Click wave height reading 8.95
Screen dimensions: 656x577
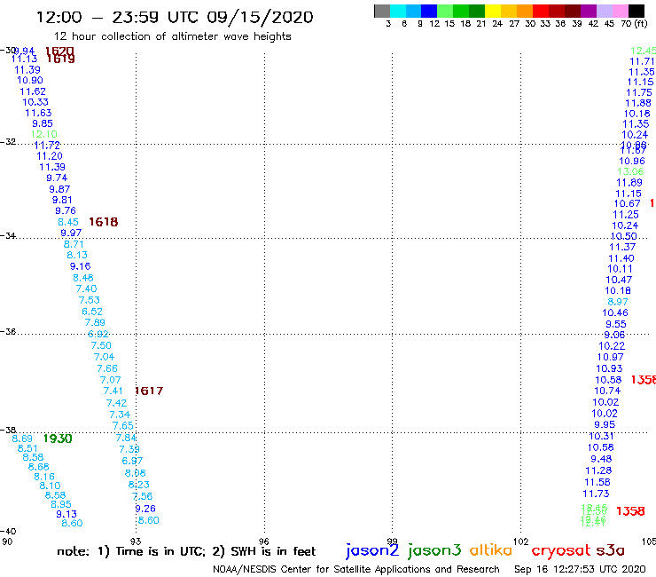tap(60, 504)
